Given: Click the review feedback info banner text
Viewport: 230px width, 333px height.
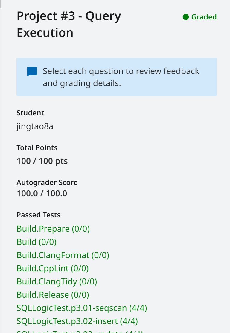Looking at the screenshot, I should click(x=121, y=77).
